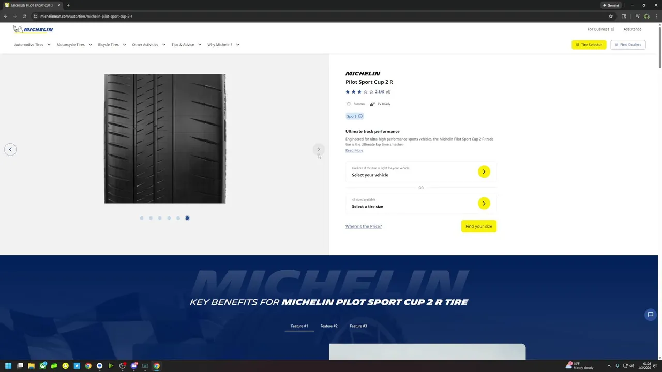Viewport: 662px width, 372px height.
Task: Click Find your size button
Action: coord(479,226)
